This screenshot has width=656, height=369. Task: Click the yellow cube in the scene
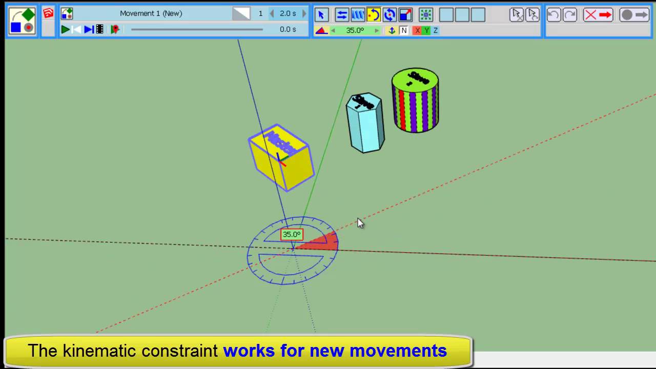point(281,157)
